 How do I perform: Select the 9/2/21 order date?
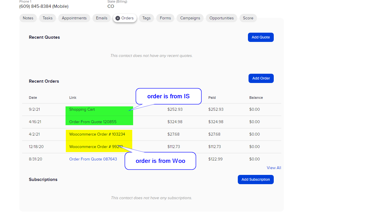point(34,110)
